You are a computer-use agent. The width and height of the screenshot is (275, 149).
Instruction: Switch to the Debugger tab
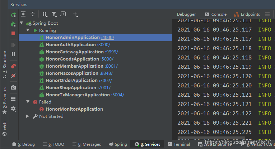186,14
